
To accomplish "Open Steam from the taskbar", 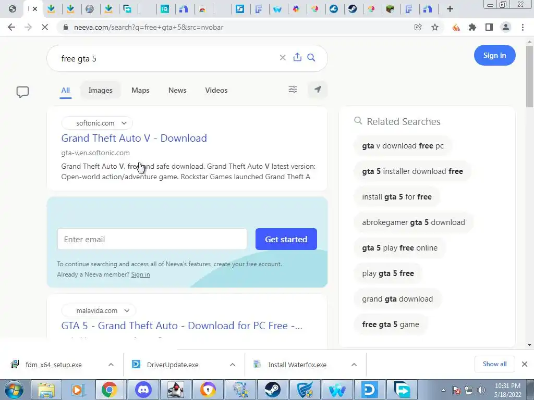I will [272, 390].
